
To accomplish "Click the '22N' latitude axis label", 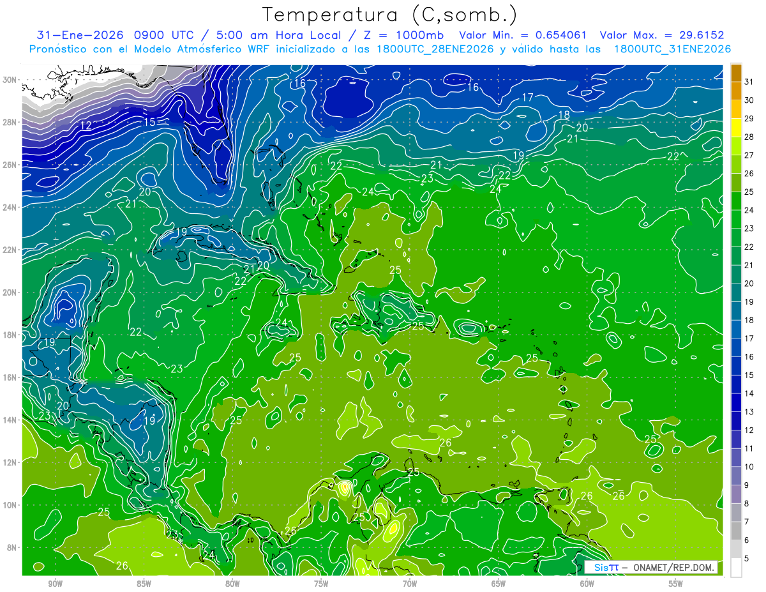I will tap(11, 250).
